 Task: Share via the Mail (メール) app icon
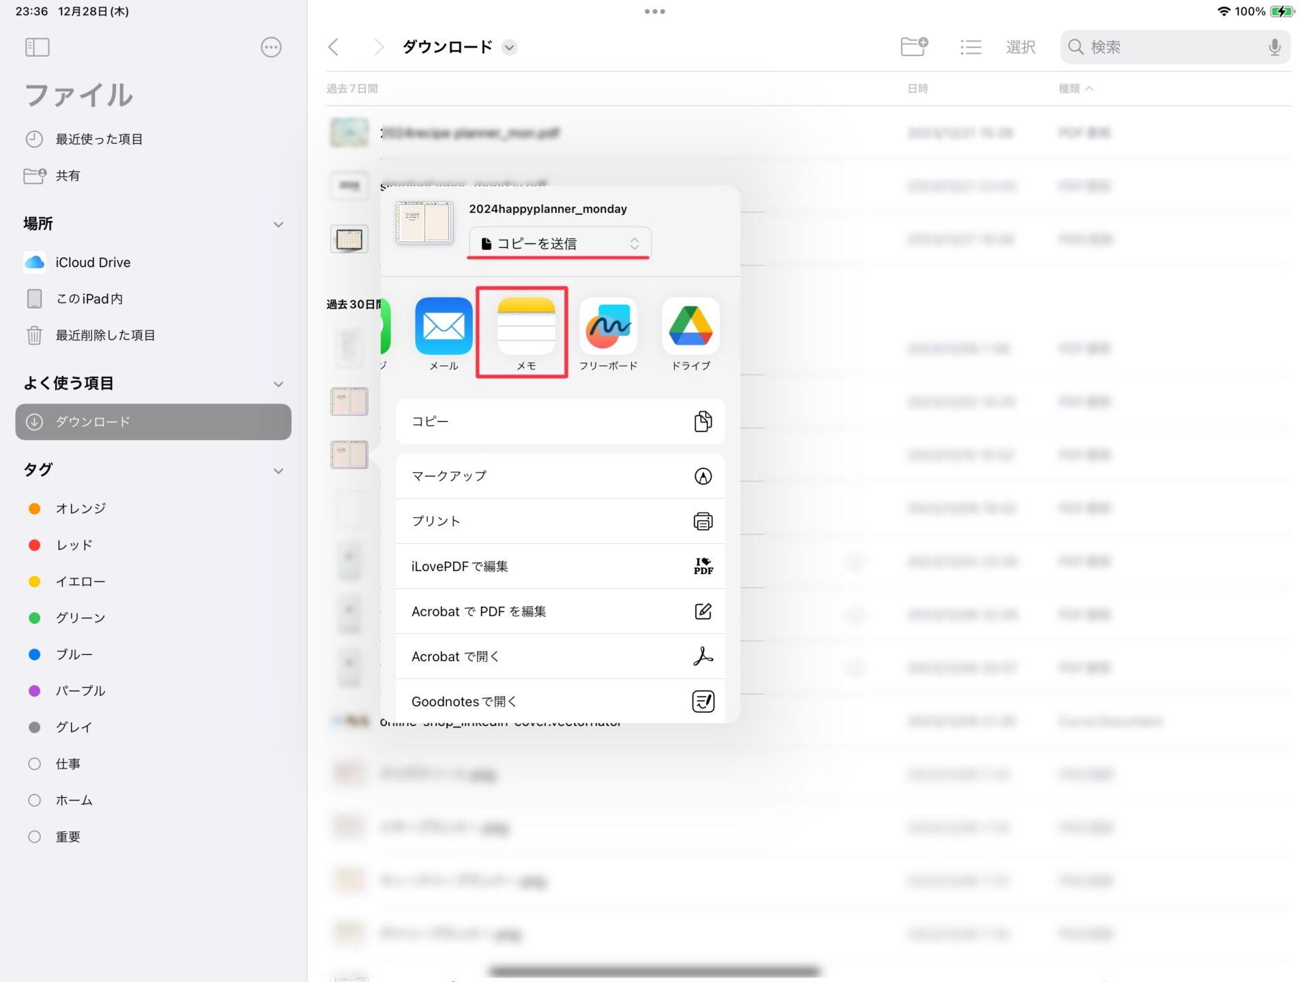point(443,326)
